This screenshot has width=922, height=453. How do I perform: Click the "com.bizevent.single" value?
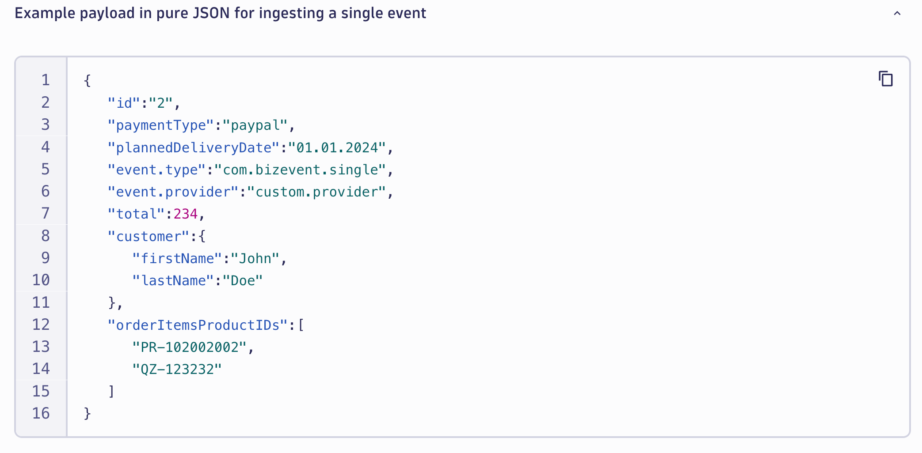coord(301,170)
